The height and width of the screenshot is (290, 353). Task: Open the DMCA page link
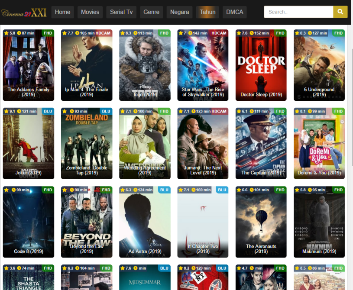235,12
